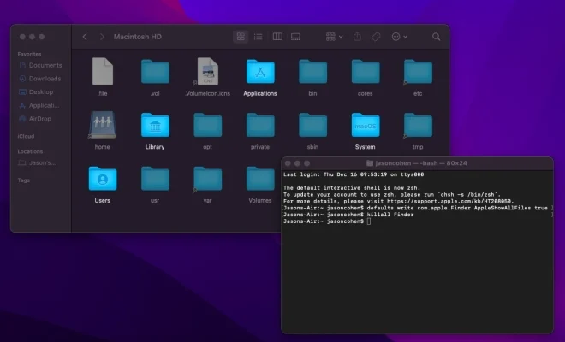Image resolution: width=565 pixels, height=342 pixels.
Task: Click the Finder Tags icon
Action: [x=376, y=37]
